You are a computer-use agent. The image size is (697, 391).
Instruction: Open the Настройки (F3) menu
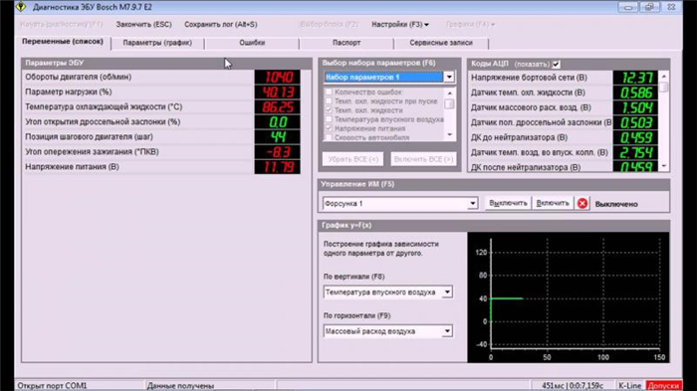point(400,25)
